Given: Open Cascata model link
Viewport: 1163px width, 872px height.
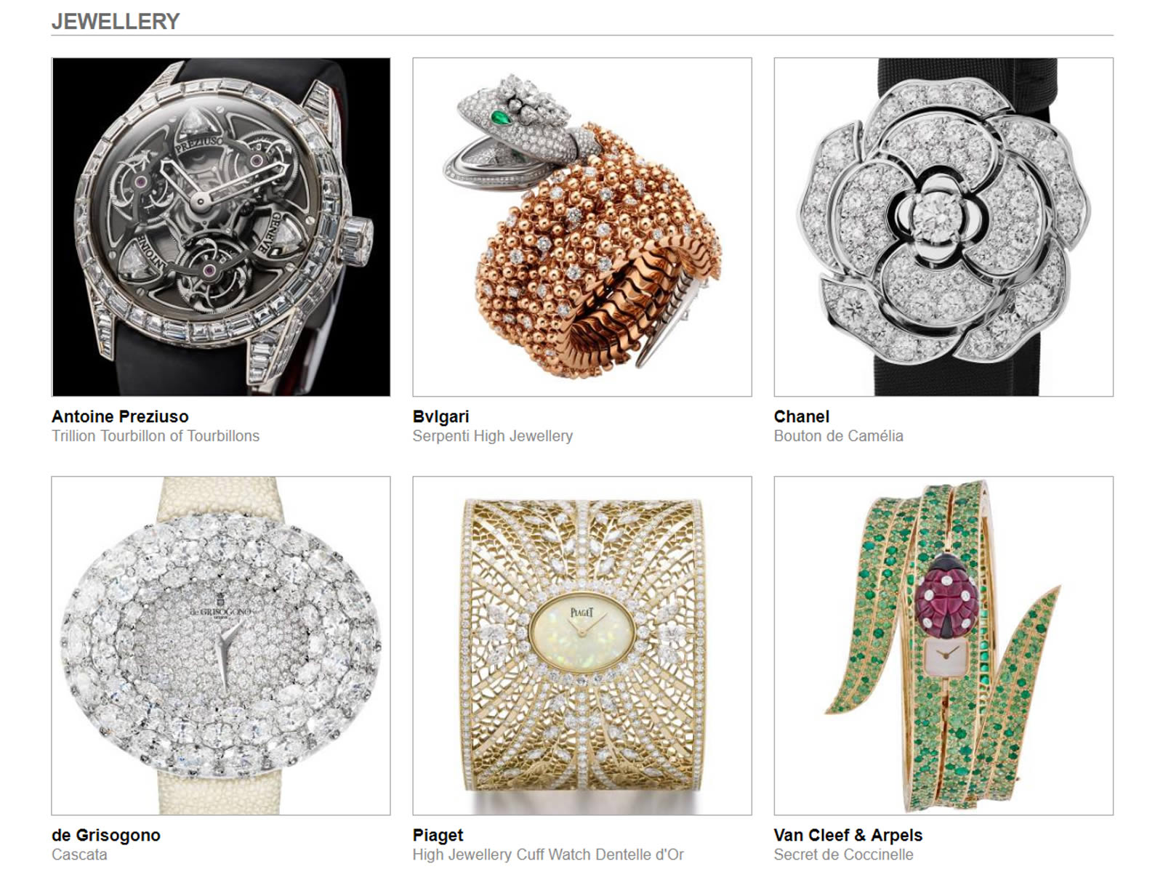Looking at the screenshot, I should point(79,855).
